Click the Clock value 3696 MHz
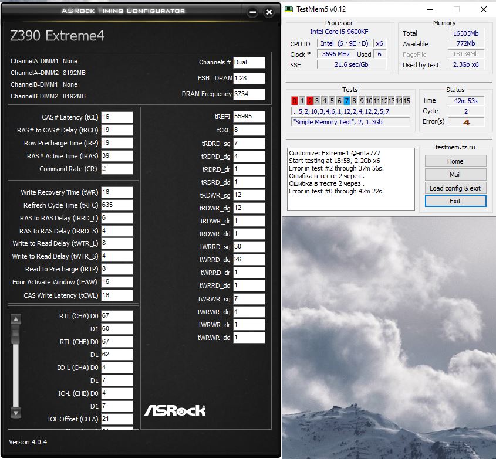 click(x=336, y=54)
